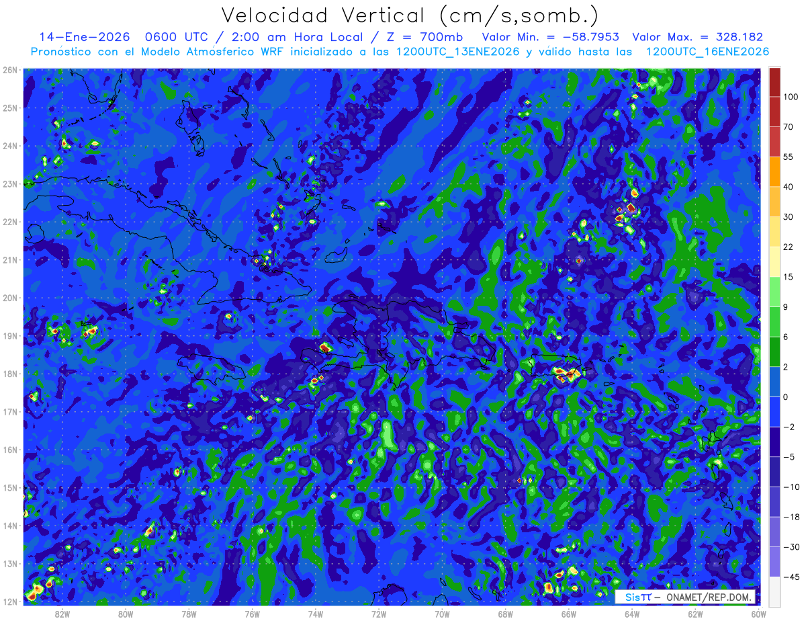This screenshot has height=623, width=806.
Task: Pick navy swatch between -5 and -2
Action: (774, 441)
